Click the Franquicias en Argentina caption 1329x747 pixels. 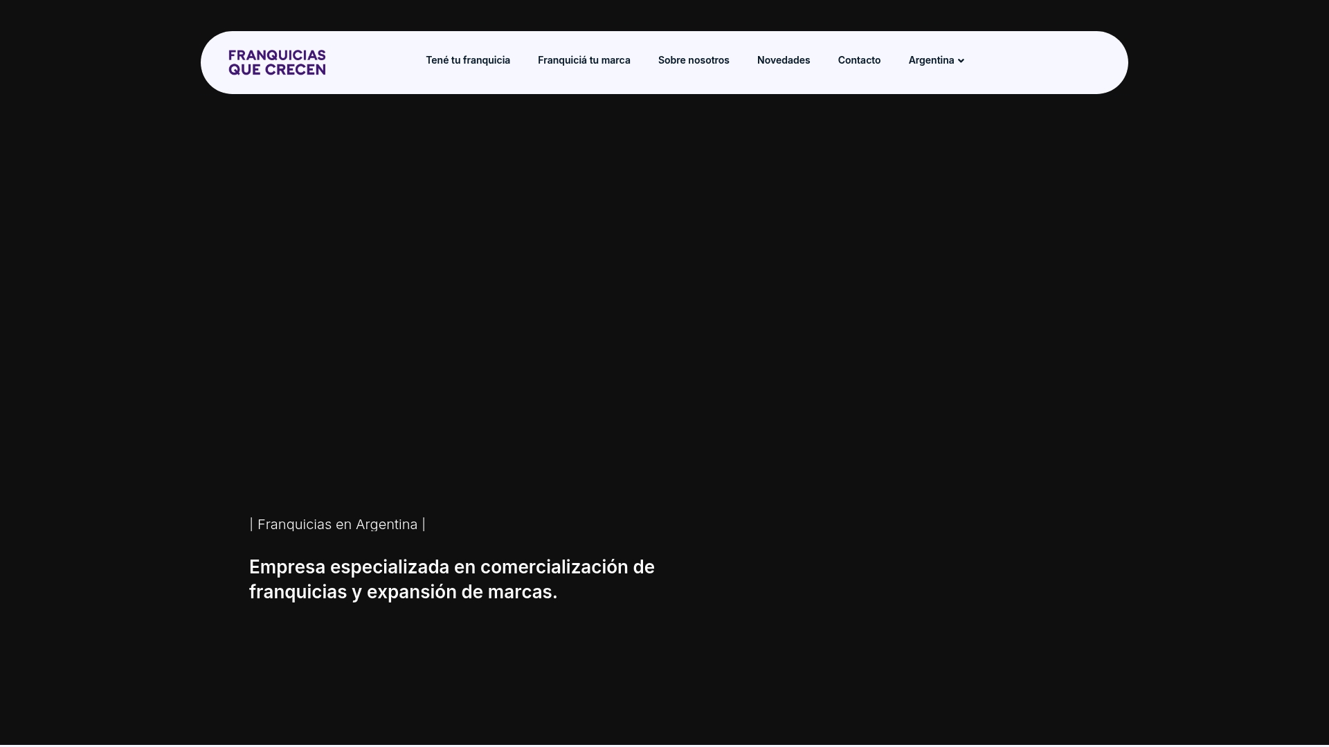337,524
